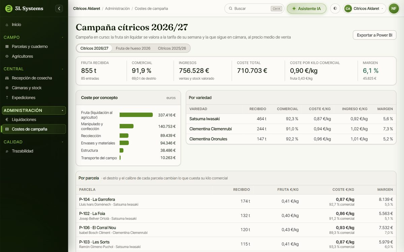Select the Cítricos 2026/27 tab
Viewport: 404px width, 252px height.
coord(94,48)
